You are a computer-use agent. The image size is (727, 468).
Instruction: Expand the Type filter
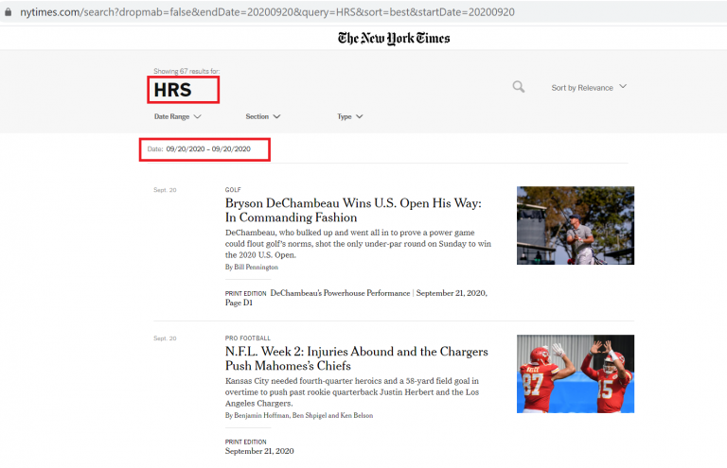pos(350,116)
